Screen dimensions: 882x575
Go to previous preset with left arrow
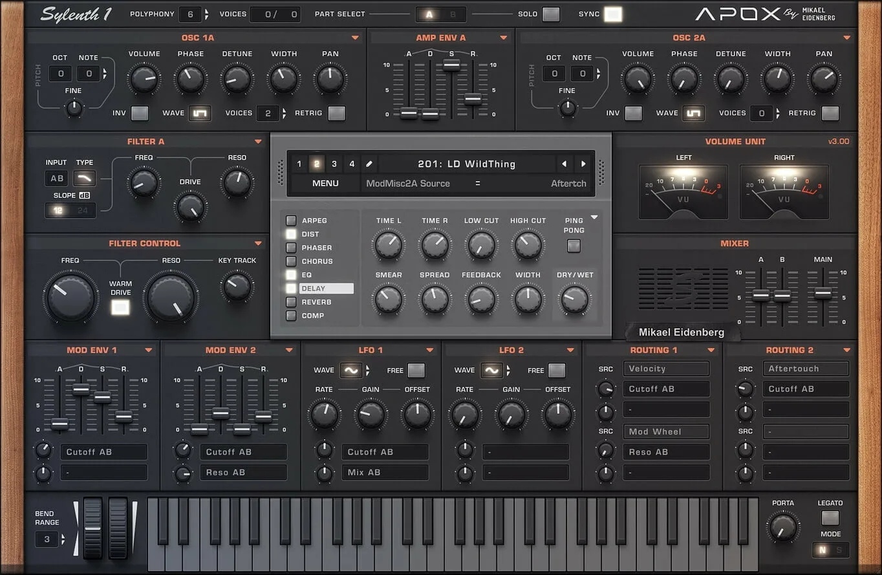[564, 164]
